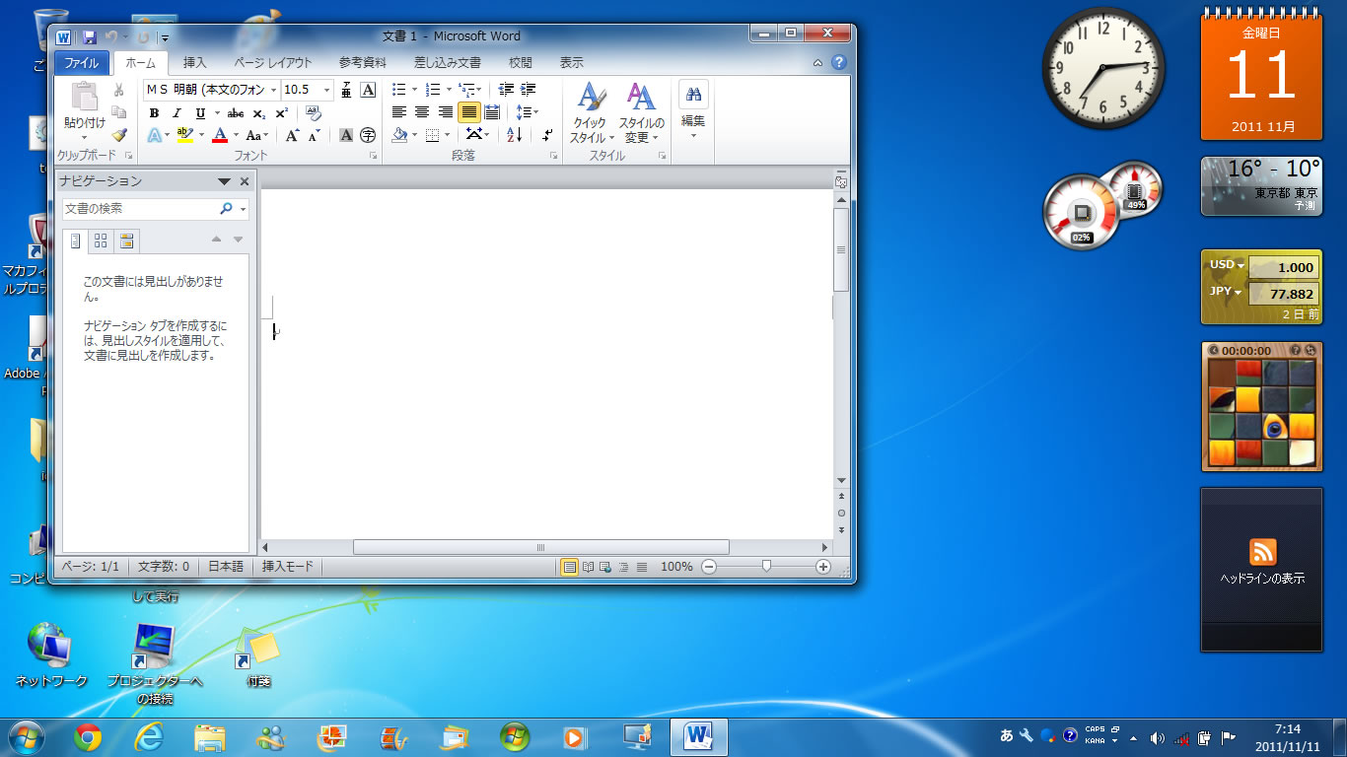Click クイックスタイル Quick Styles button
The height and width of the screenshot is (757, 1347).
[x=592, y=114]
